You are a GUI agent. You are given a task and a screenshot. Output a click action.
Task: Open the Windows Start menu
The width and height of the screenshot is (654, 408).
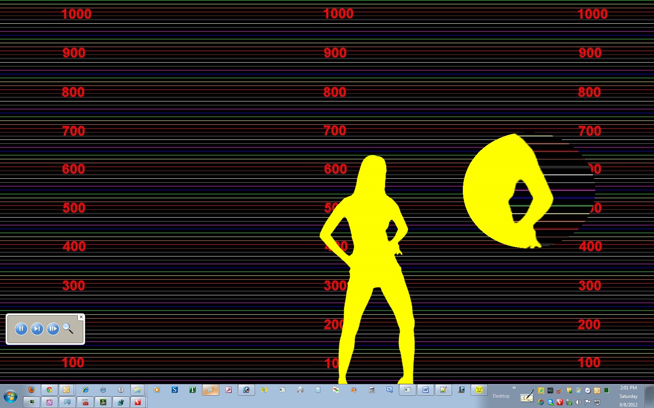11,397
